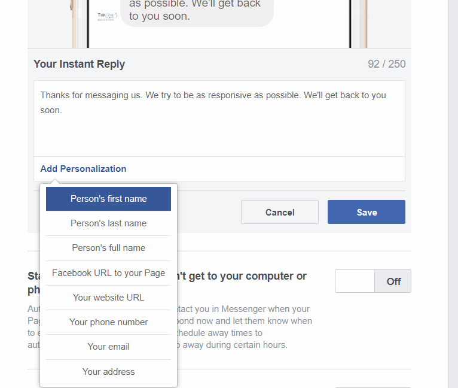The image size is (458, 388).
Task: Click the page's vertical scrollbar
Action: [x=453, y=180]
